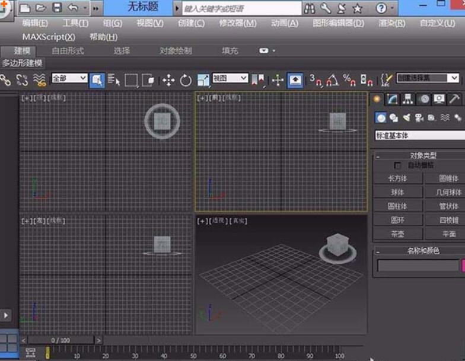465x361 pixels.
Task: Click the 茶壶 create button
Action: (397, 234)
